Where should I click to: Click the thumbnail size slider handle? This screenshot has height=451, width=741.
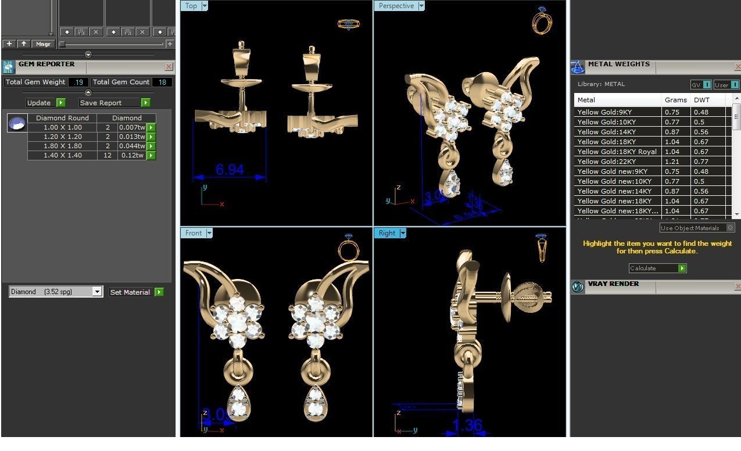62,44
